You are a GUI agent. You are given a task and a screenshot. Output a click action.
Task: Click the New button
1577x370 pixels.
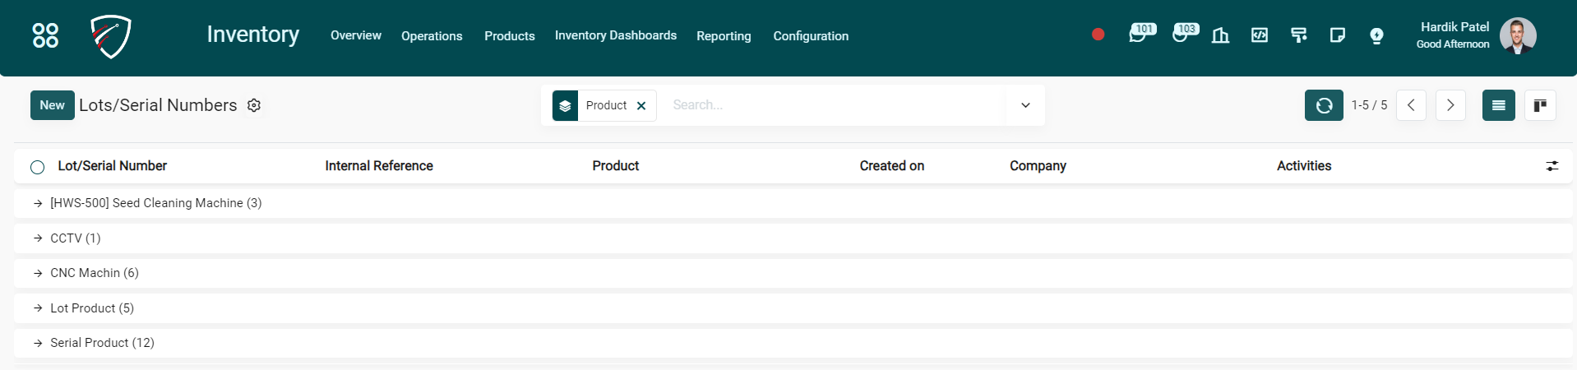pyautogui.click(x=52, y=105)
